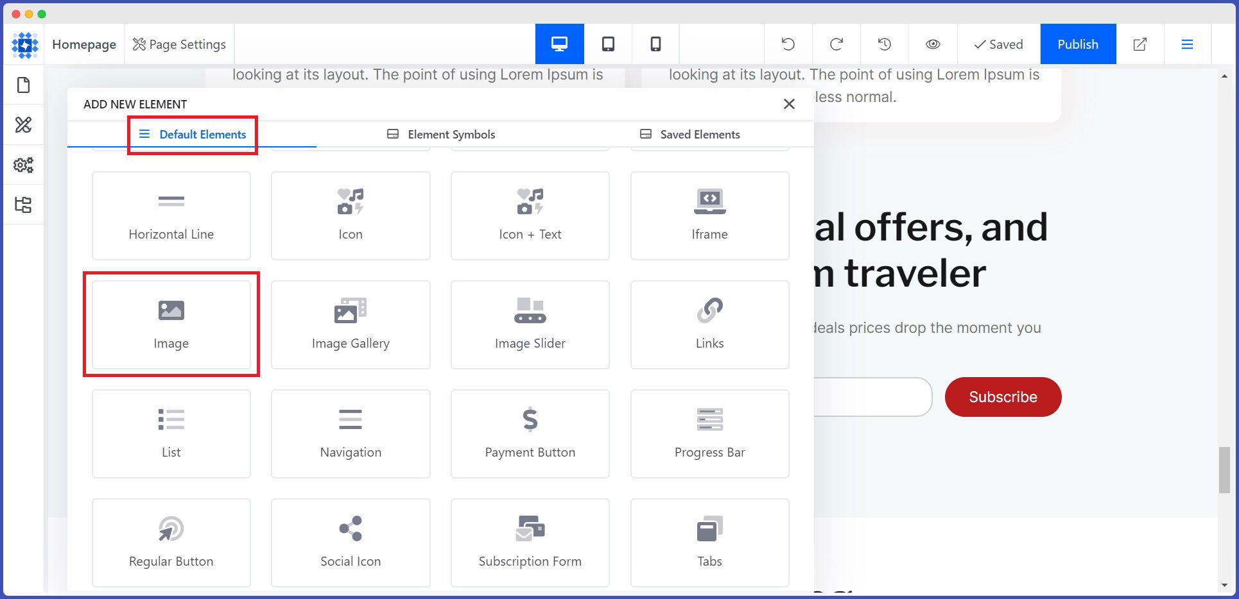Toggle the preview eye icon

(933, 44)
